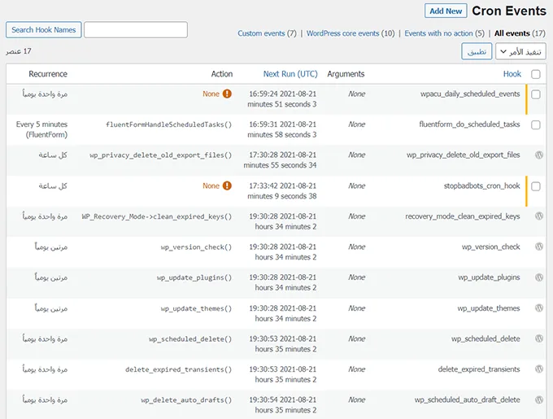Click the apply bulk action button

477,51
